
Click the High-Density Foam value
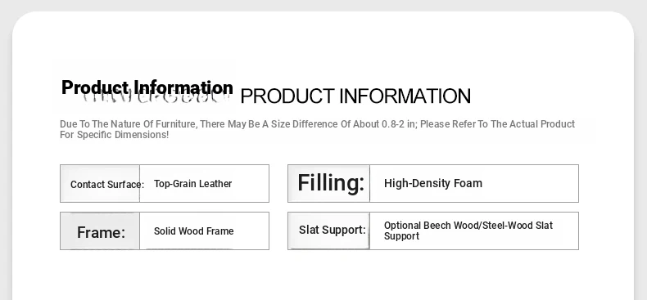coord(433,183)
